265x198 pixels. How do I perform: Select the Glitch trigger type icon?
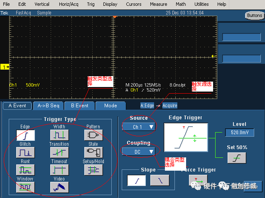(x=25, y=152)
